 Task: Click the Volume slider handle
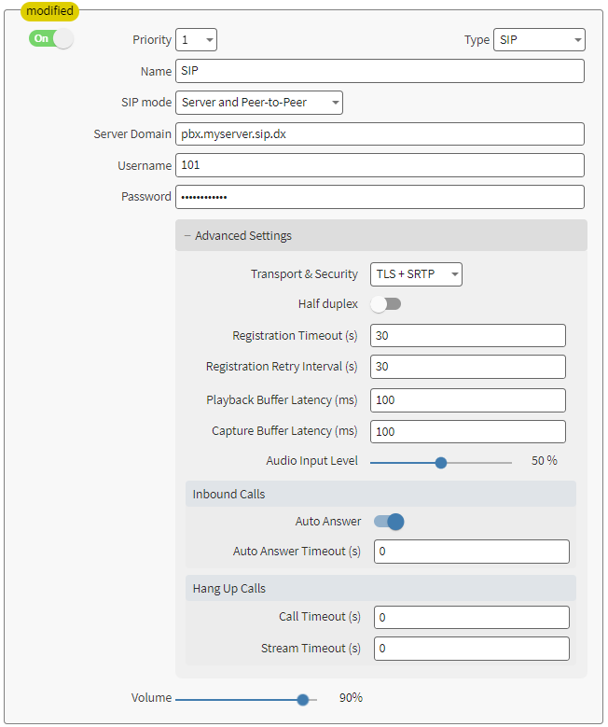click(302, 699)
